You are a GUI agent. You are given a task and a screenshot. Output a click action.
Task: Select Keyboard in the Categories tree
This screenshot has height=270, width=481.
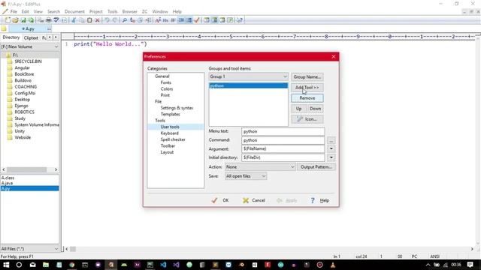click(x=169, y=133)
